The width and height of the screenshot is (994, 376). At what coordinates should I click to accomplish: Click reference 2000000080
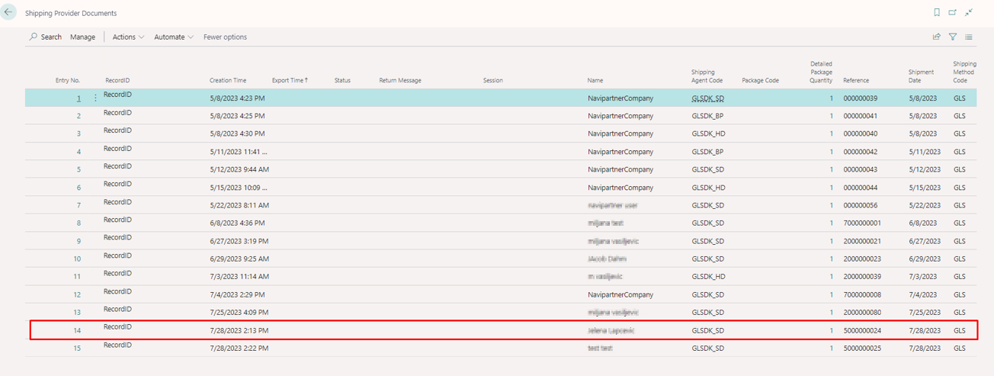coord(862,313)
